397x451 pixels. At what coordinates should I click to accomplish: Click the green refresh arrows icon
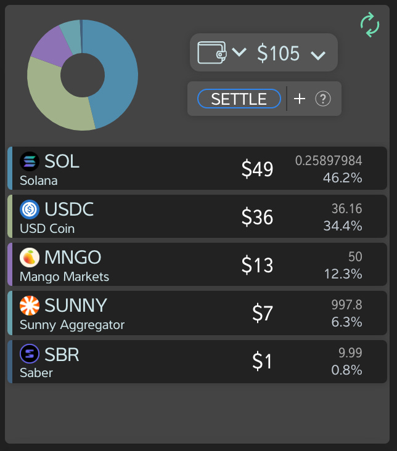pyautogui.click(x=370, y=25)
